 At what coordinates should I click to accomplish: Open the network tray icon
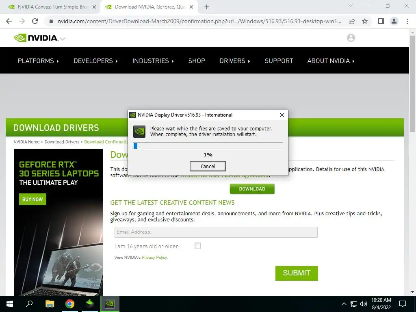pos(354,304)
